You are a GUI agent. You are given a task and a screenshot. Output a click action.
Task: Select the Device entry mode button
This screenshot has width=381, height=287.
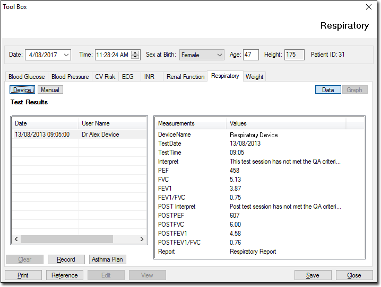[22, 89]
